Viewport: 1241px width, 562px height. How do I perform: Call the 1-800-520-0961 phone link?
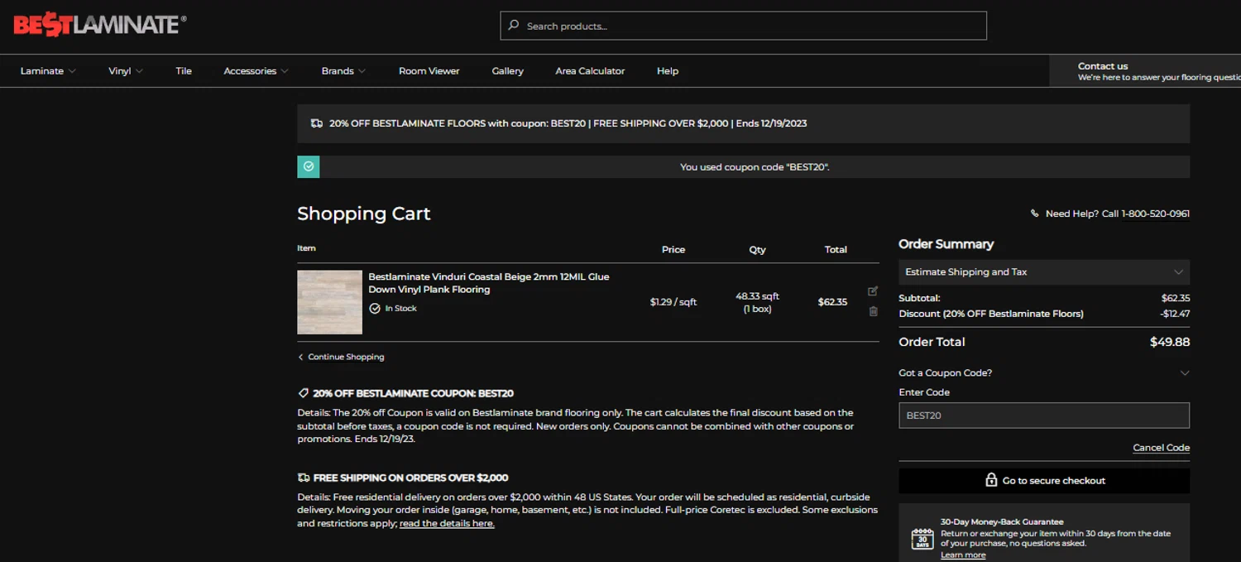tap(1155, 214)
